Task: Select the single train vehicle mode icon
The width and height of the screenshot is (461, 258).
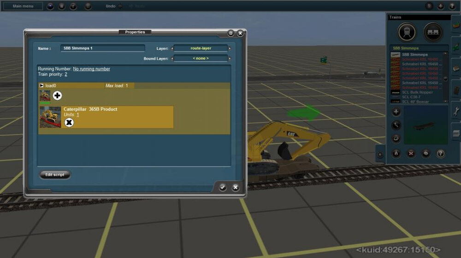Action: [407, 32]
